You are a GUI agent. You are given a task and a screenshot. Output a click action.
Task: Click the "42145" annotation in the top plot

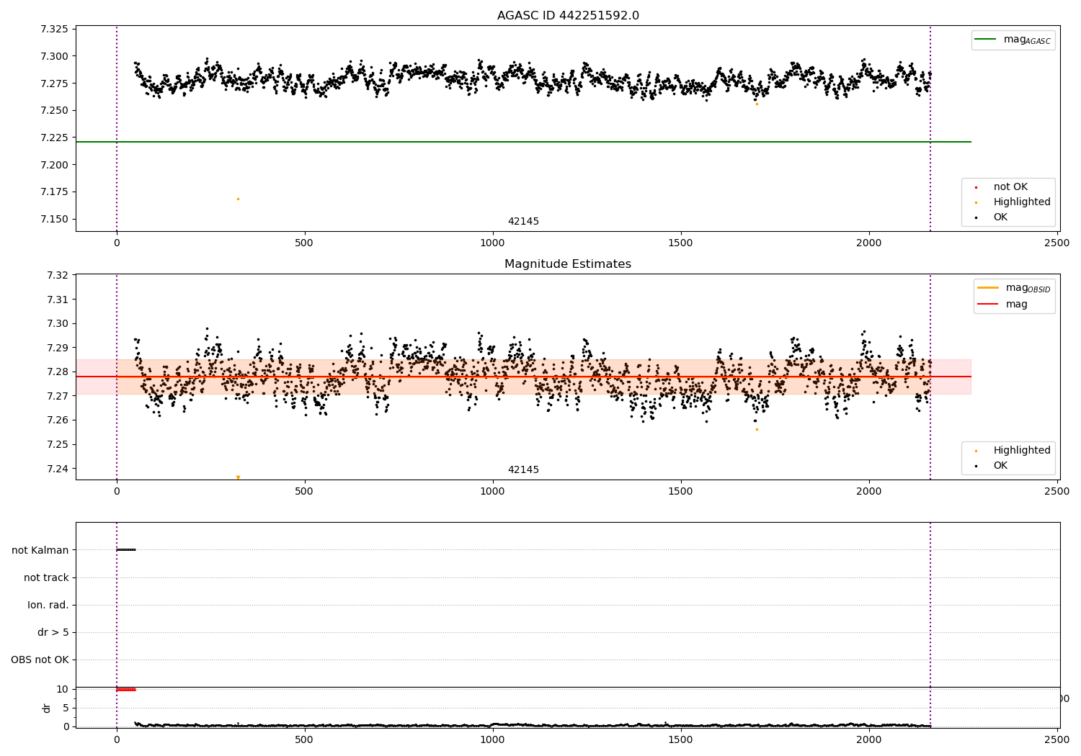523,222
